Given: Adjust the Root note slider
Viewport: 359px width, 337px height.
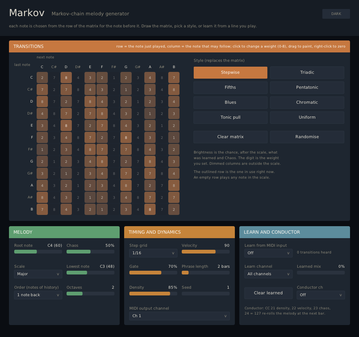Looking at the screenshot, I should (x=38, y=252).
